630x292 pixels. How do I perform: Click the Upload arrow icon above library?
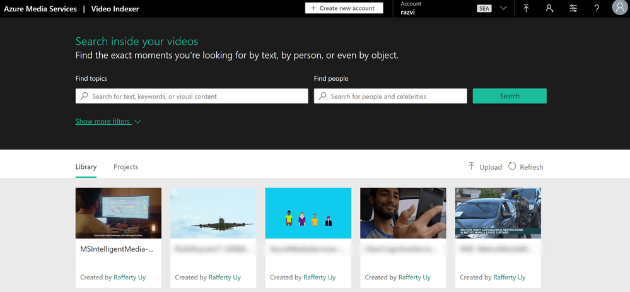[472, 166]
